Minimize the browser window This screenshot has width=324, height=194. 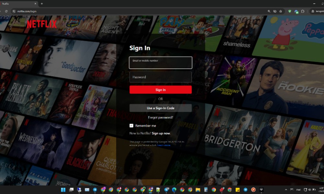314,4
